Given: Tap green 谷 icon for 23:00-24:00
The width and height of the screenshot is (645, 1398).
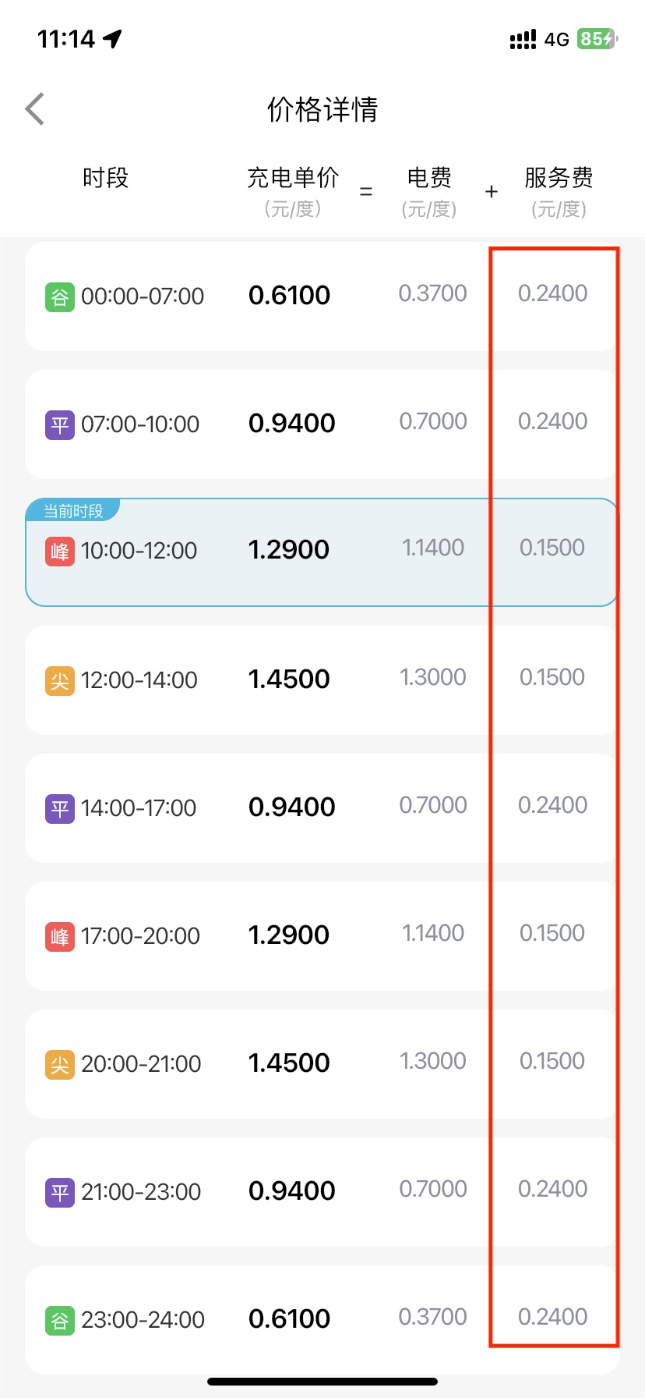Looking at the screenshot, I should coord(60,1321).
